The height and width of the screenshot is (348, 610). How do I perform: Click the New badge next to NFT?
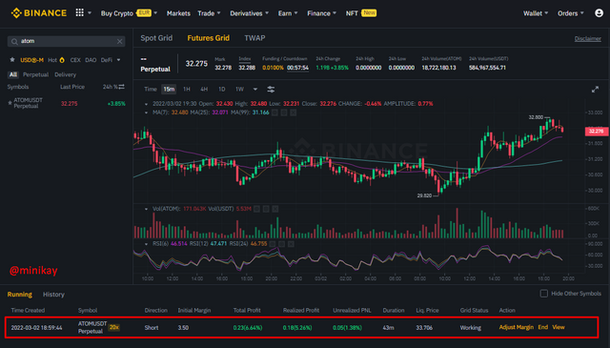coord(369,12)
